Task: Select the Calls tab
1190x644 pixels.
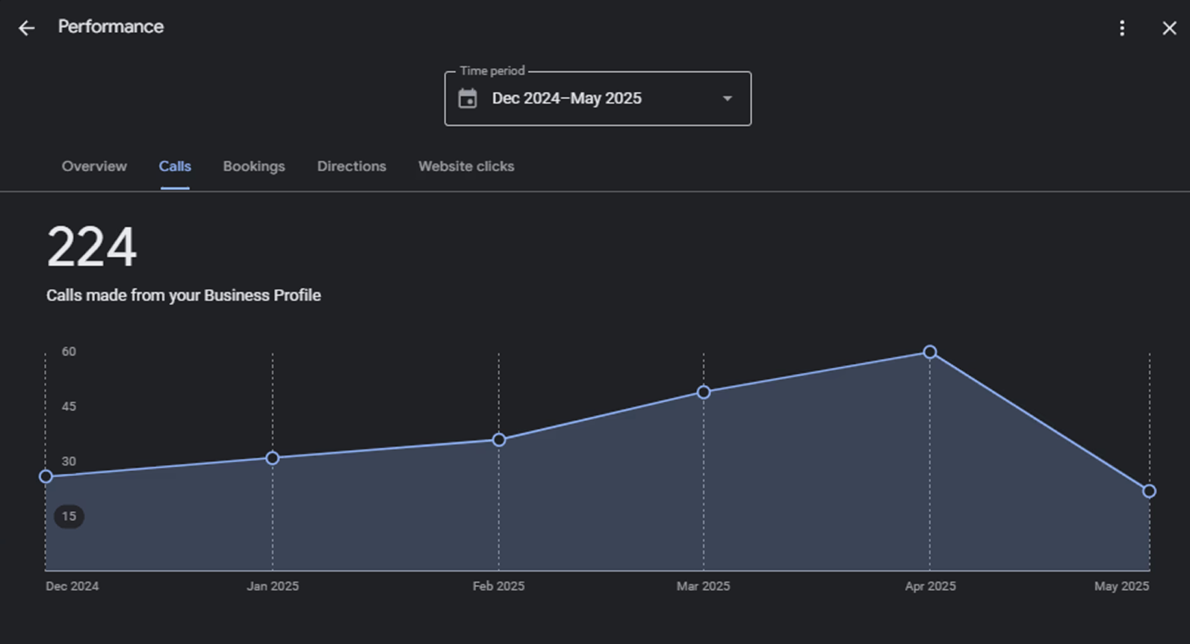Action: coord(175,166)
